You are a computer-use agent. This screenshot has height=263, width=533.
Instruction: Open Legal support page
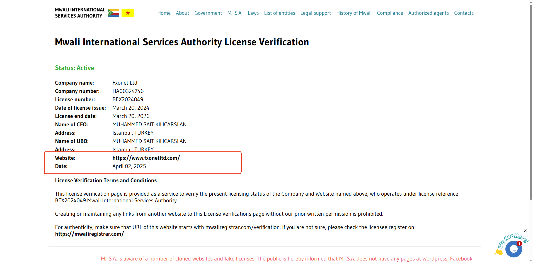316,13
